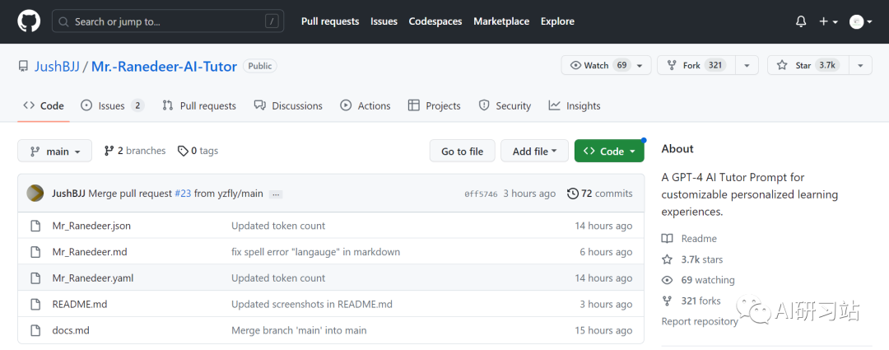The image size is (889, 350).
Task: Open Explore in top navigation
Action: coord(557,21)
